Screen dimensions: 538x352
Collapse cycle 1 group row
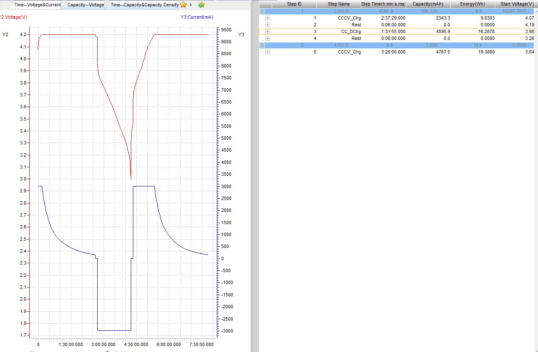[x=262, y=11]
